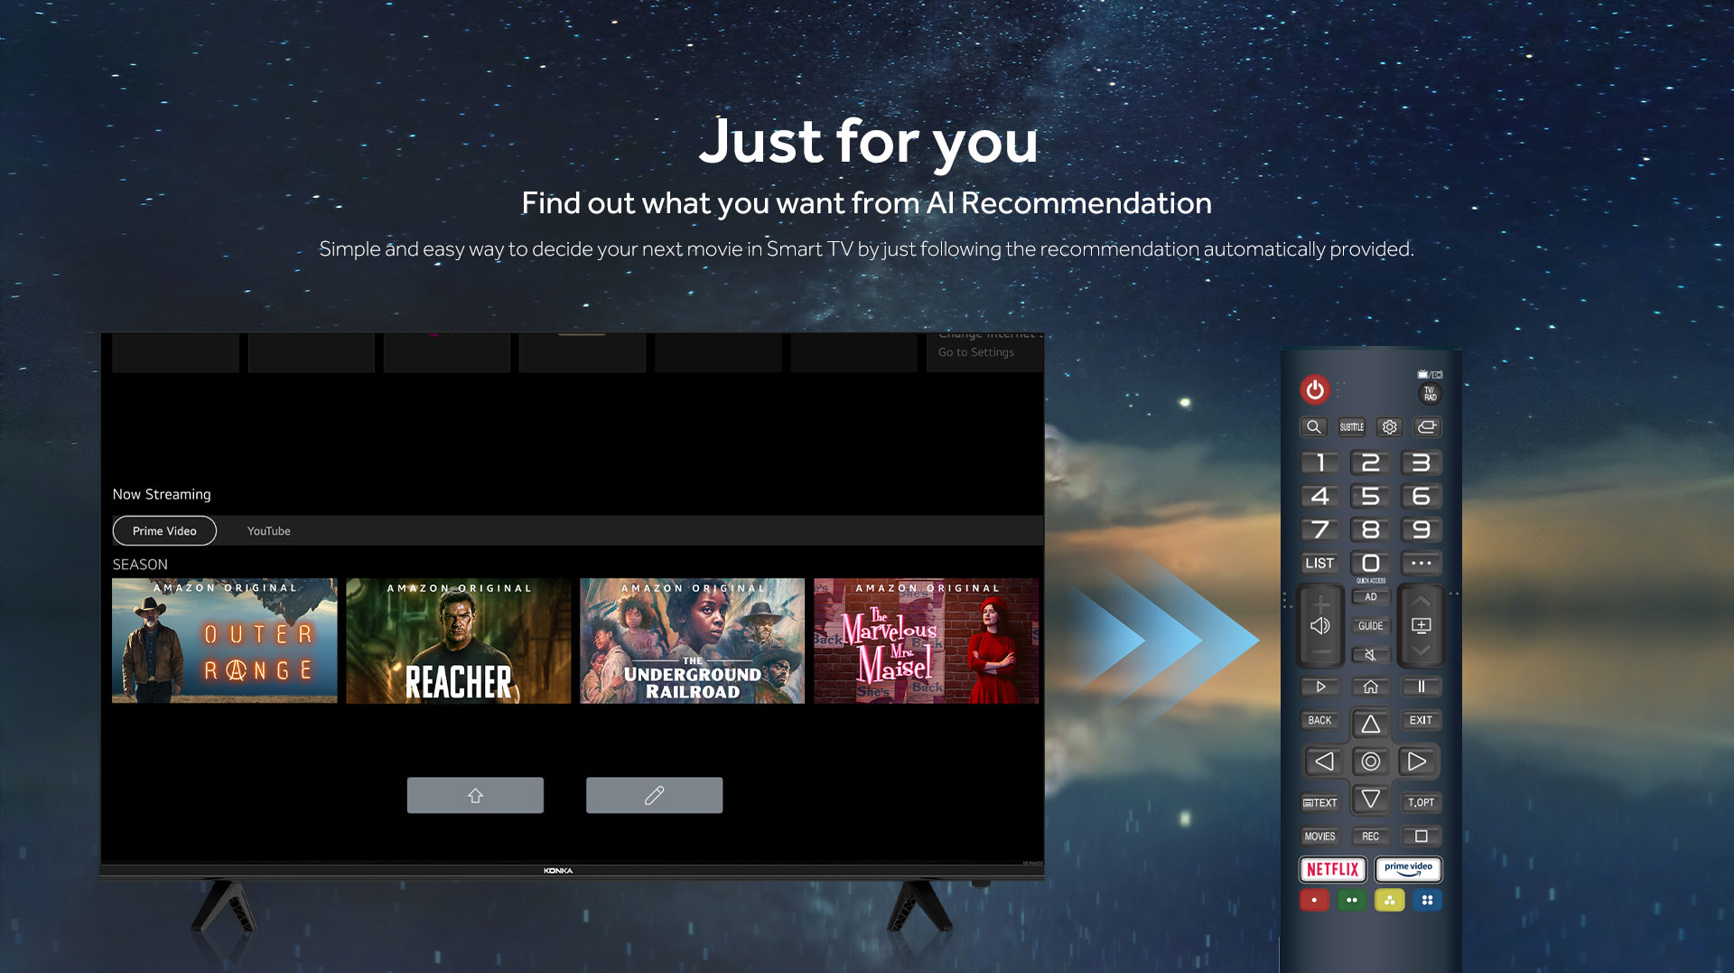This screenshot has width=1734, height=973.
Task: Click the red one-dot color key
Action: pos(1314,900)
